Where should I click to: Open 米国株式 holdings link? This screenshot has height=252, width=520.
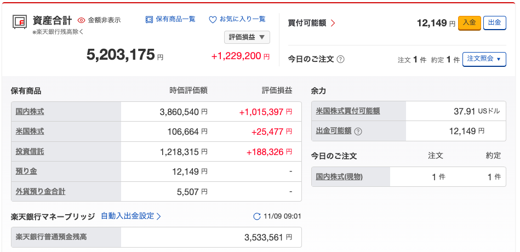point(30,131)
